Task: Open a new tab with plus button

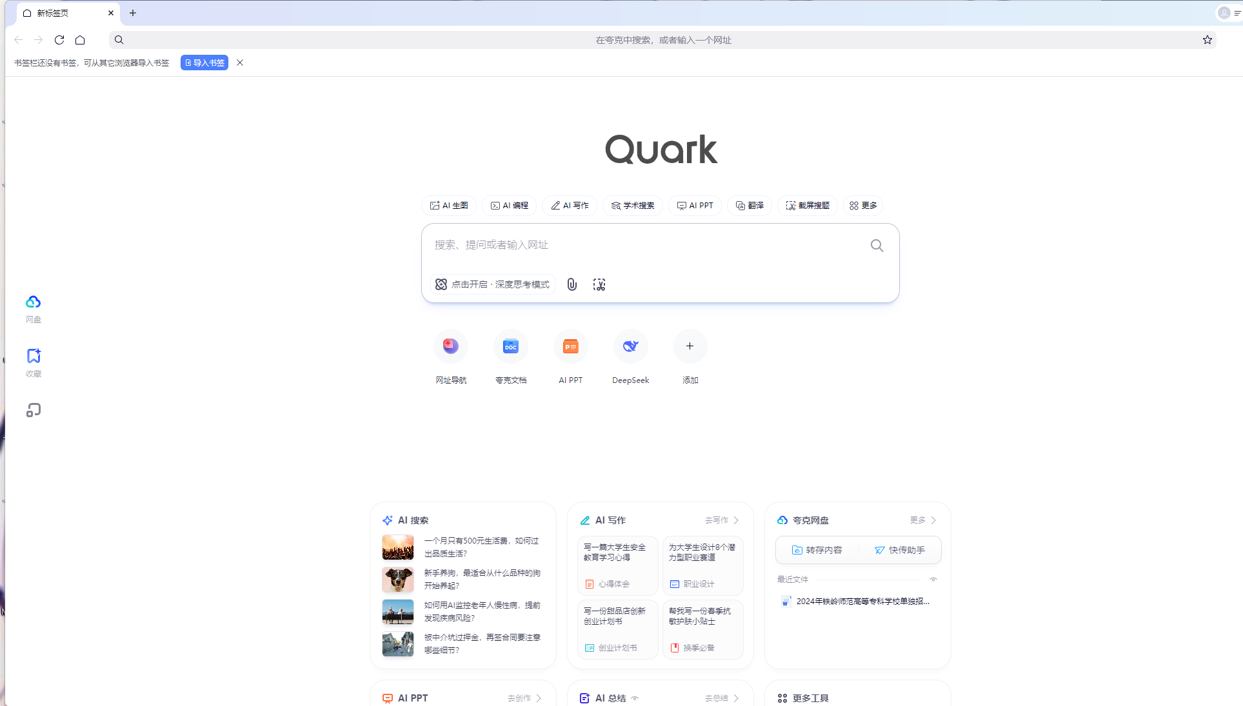Action: [133, 13]
